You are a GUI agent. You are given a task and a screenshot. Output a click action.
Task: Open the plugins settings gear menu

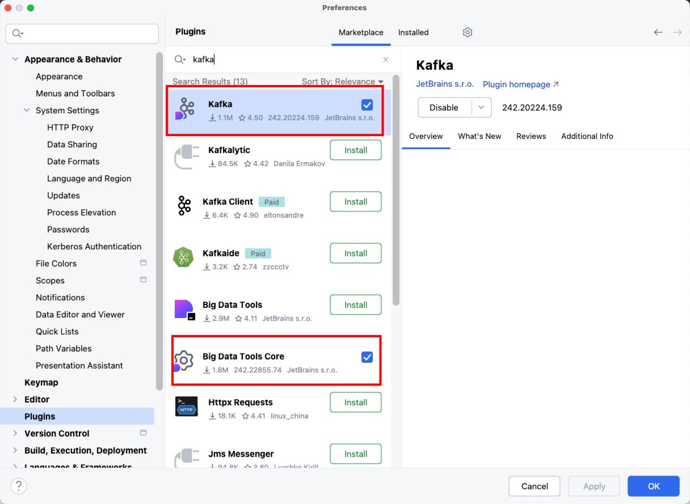click(468, 32)
